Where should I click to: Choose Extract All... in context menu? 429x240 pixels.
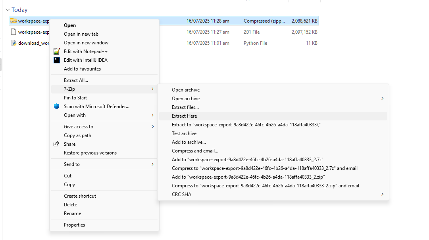[x=76, y=80]
